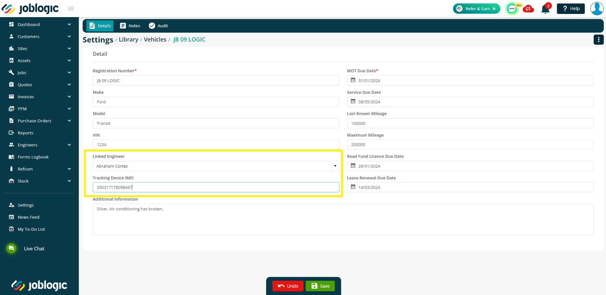The height and width of the screenshot is (295, 606).
Task: Click the Additional Information text area
Action: pyautogui.click(x=343, y=220)
